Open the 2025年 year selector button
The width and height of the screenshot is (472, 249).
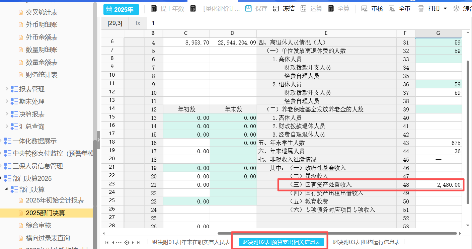pyautogui.click(x=121, y=9)
